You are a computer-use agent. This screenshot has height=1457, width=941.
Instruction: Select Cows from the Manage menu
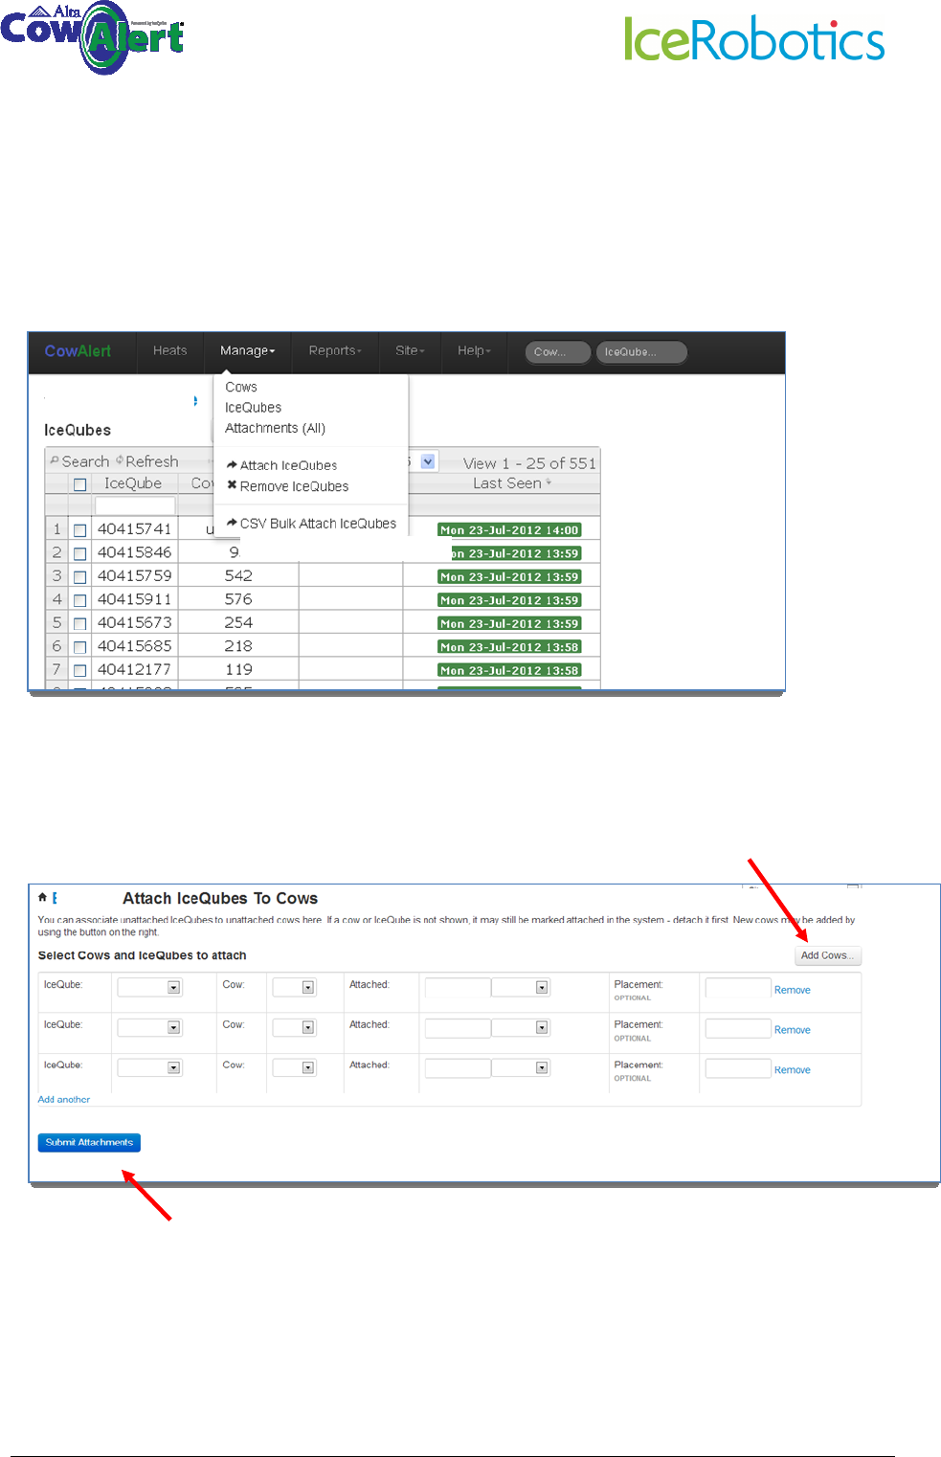(x=241, y=387)
